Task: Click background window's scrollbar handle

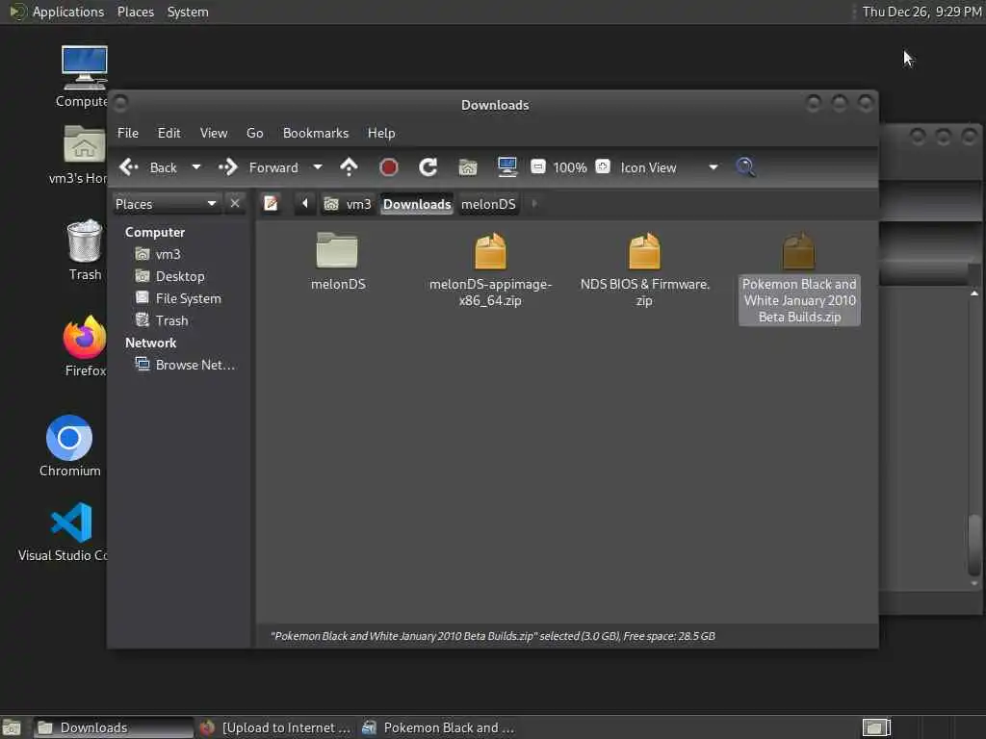Action: point(974,545)
